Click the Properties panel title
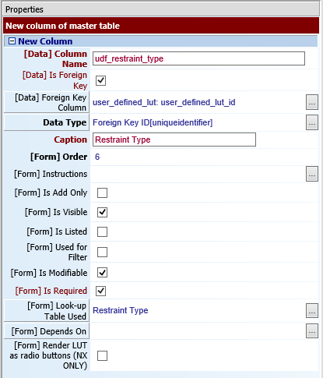 pos(24,9)
